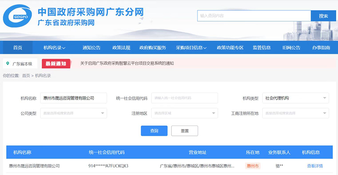Expand the 公司类型 dropdown

pos(73,113)
